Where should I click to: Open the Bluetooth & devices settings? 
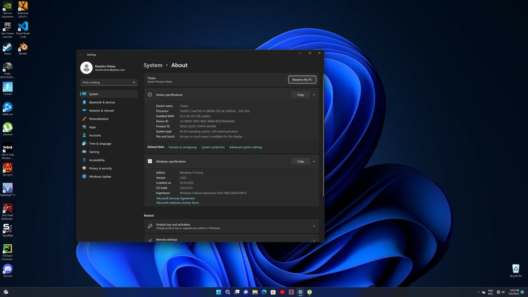pos(109,102)
